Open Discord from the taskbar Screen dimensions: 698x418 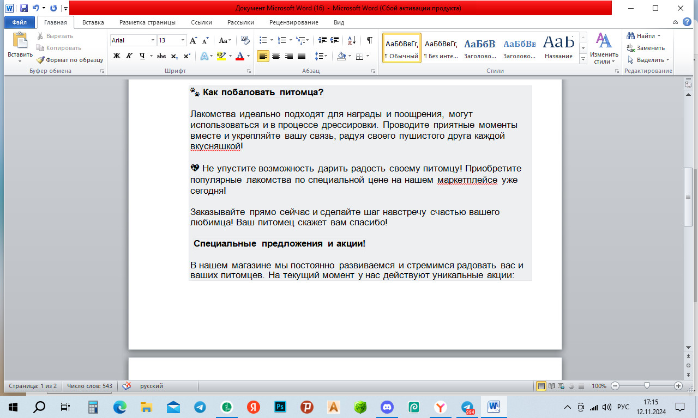387,407
